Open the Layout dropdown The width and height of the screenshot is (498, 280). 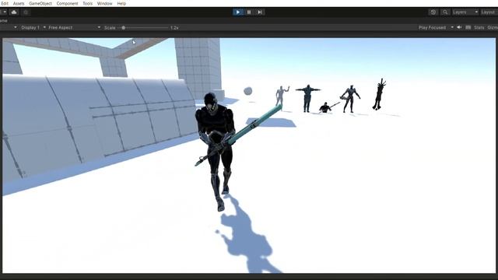pos(489,12)
